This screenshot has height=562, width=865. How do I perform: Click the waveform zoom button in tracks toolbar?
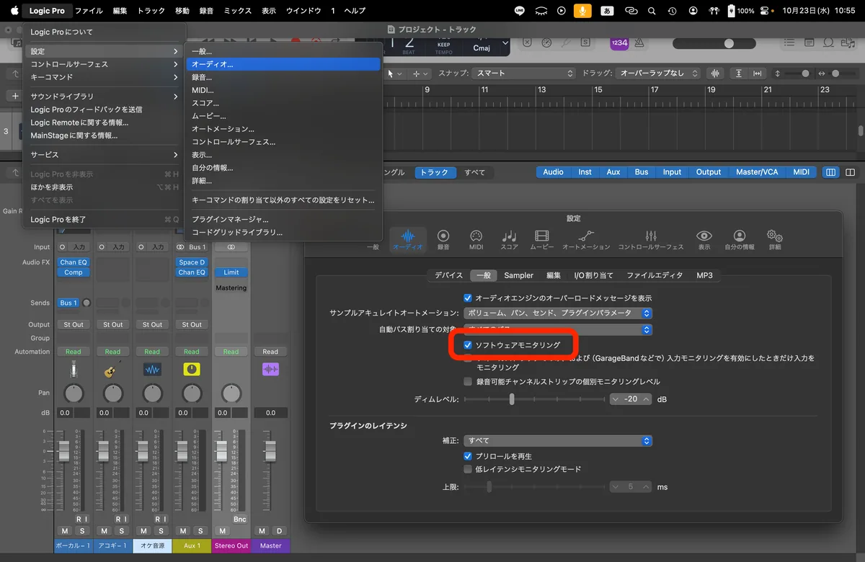tap(715, 73)
